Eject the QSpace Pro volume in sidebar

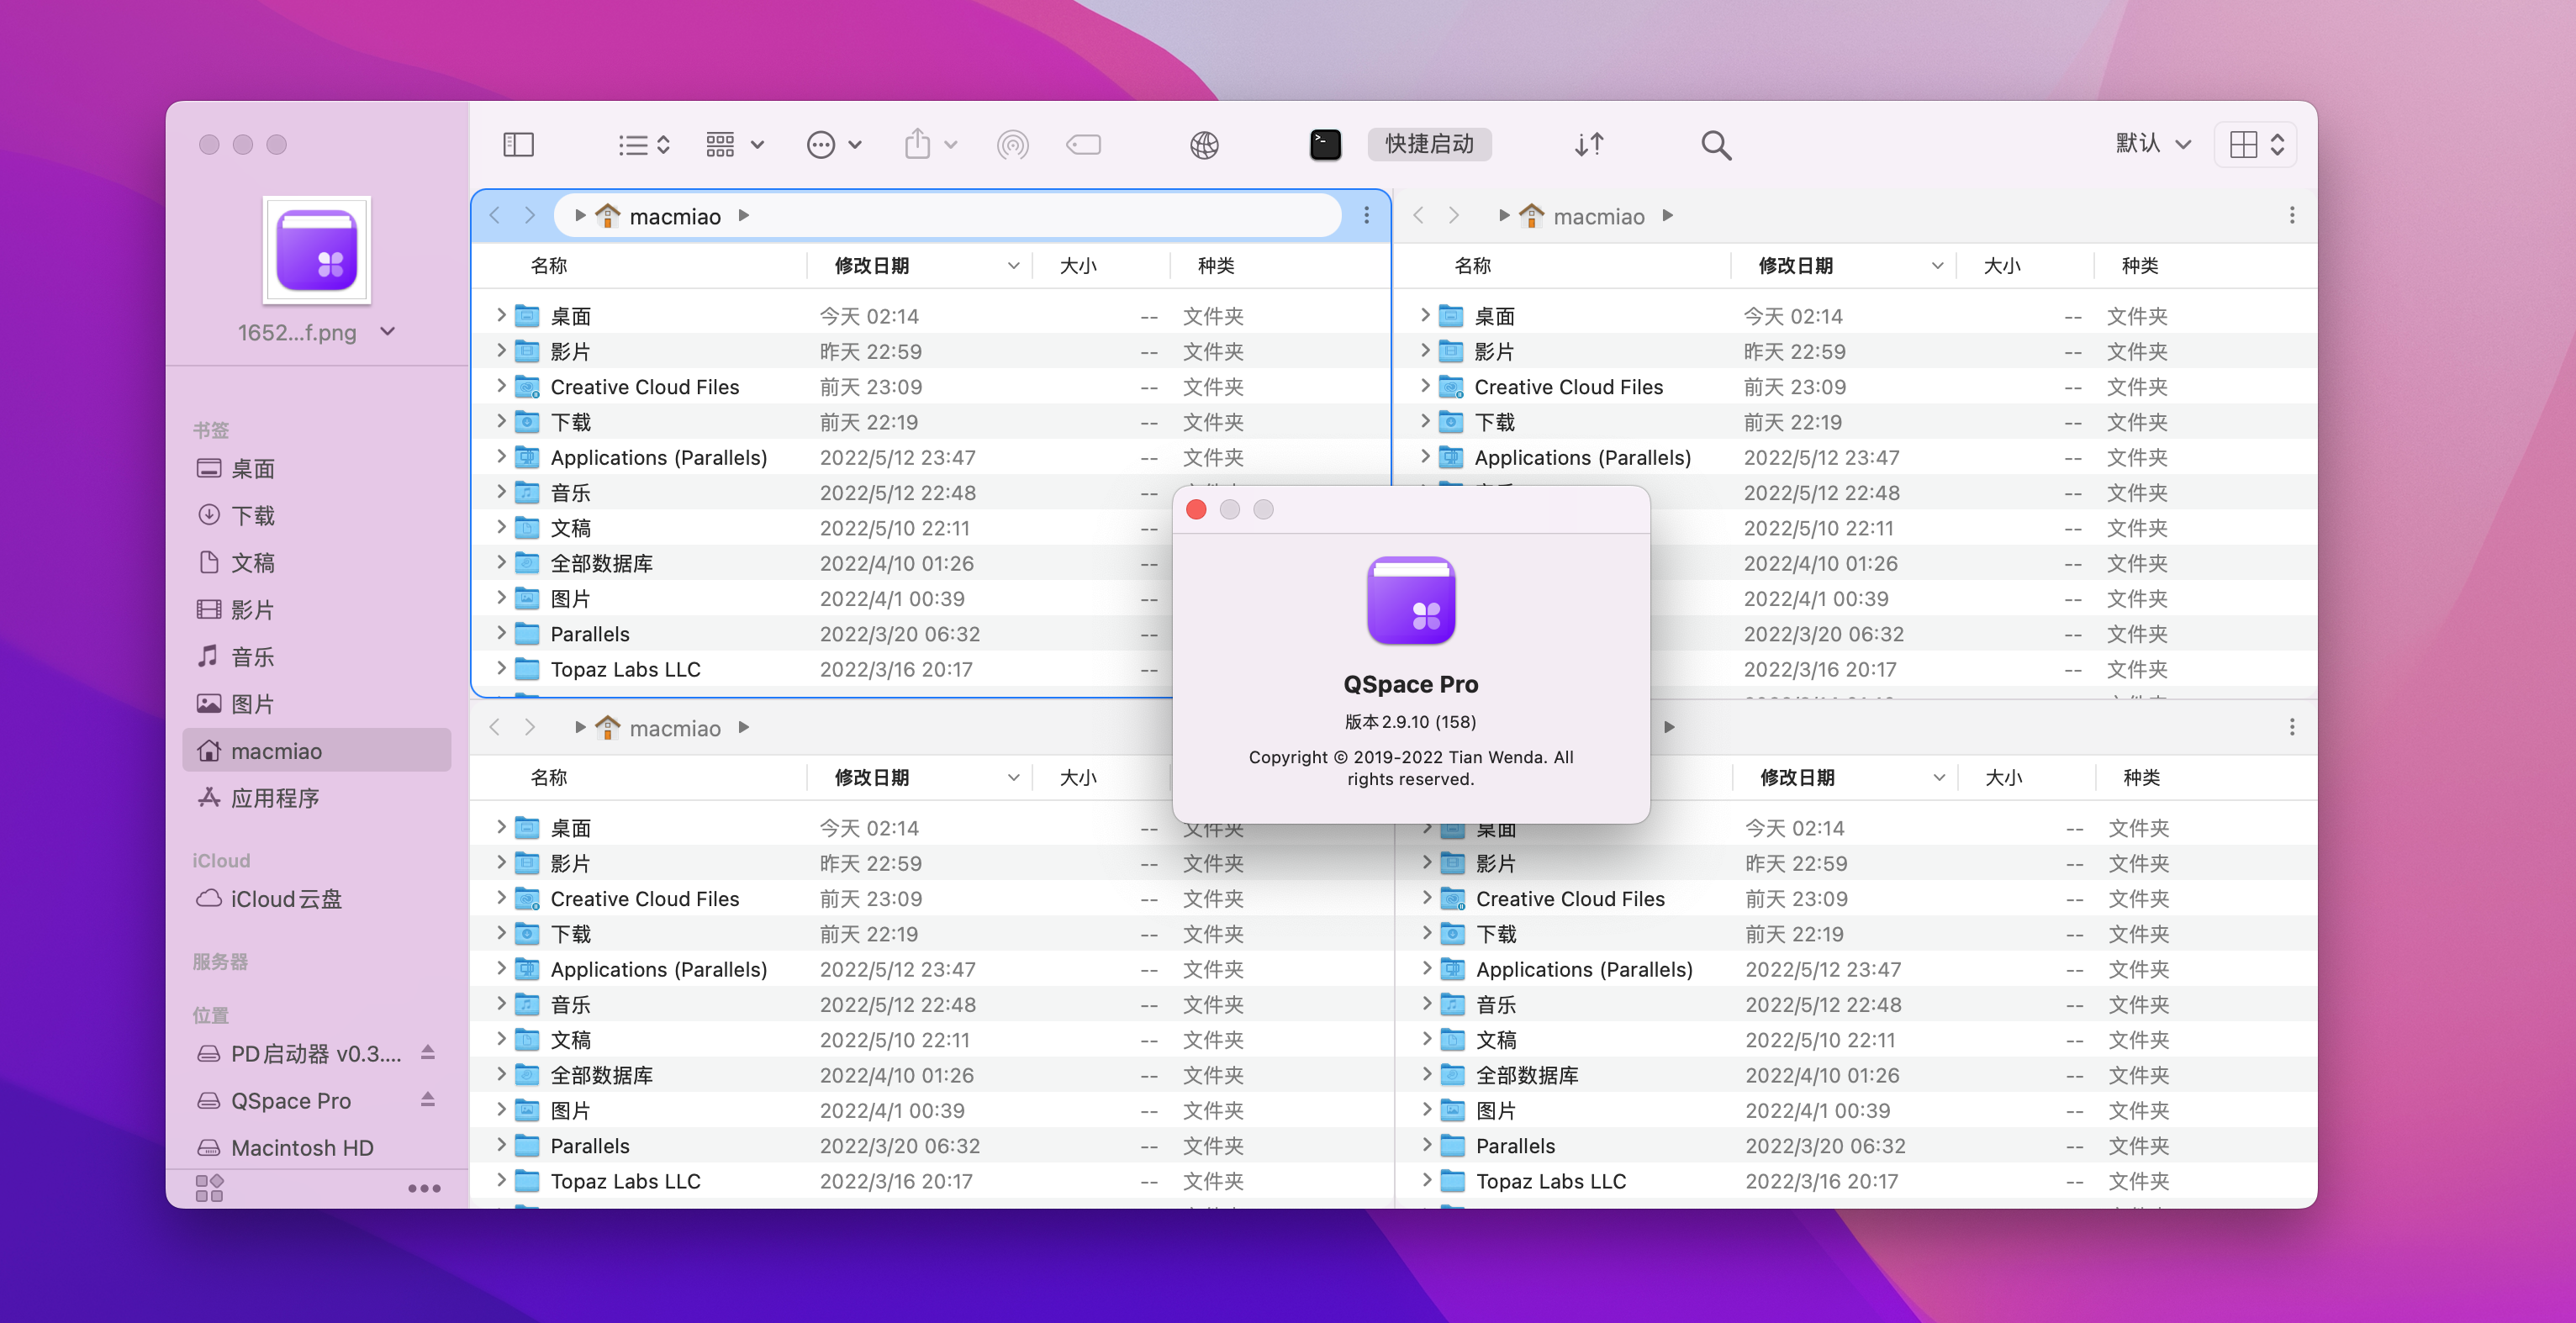(x=428, y=1099)
